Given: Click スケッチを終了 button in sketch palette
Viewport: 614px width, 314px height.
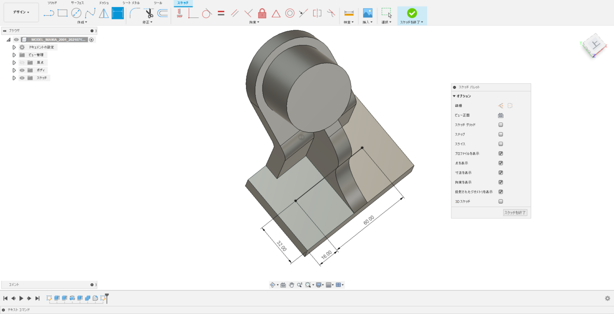Looking at the screenshot, I should [515, 212].
